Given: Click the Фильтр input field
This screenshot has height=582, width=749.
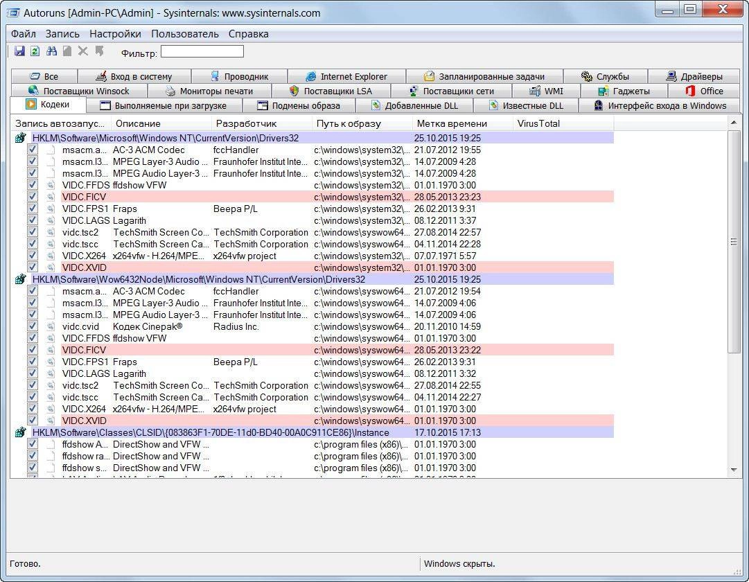Looking at the screenshot, I should [202, 51].
